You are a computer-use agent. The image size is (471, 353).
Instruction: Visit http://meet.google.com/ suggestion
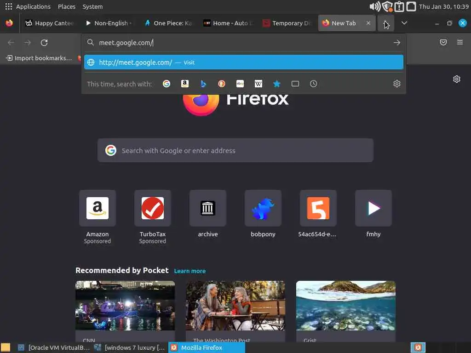(x=244, y=62)
